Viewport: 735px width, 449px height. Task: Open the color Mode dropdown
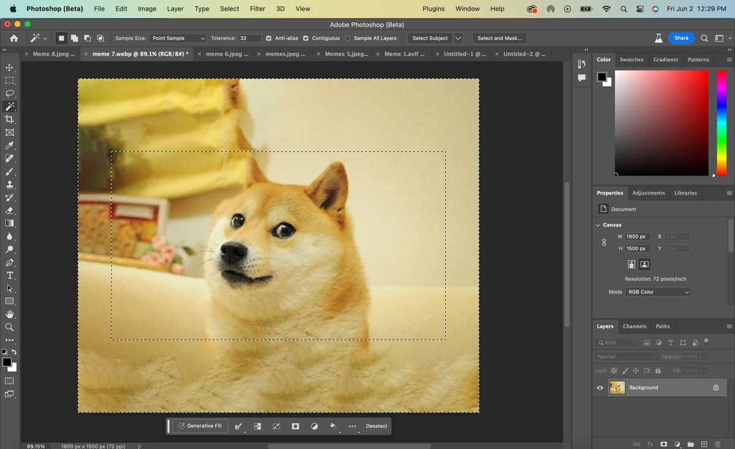(x=658, y=292)
